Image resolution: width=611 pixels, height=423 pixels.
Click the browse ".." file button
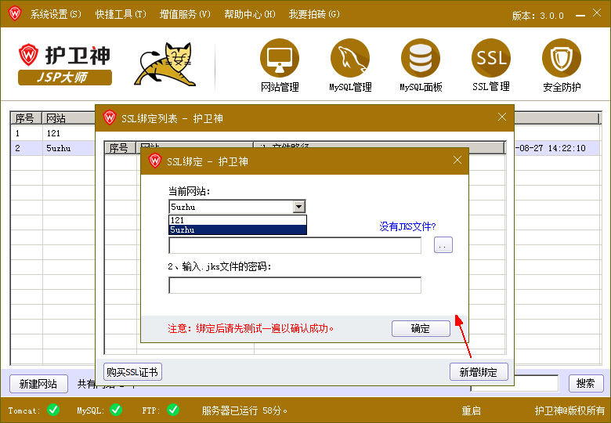tap(443, 246)
